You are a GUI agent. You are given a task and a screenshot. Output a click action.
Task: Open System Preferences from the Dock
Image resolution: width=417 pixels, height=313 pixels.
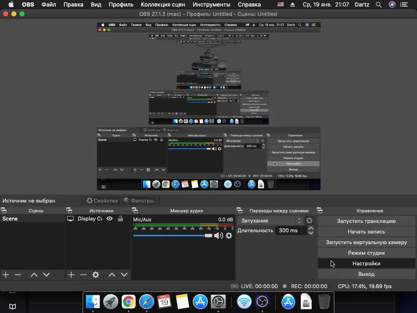[218, 302]
